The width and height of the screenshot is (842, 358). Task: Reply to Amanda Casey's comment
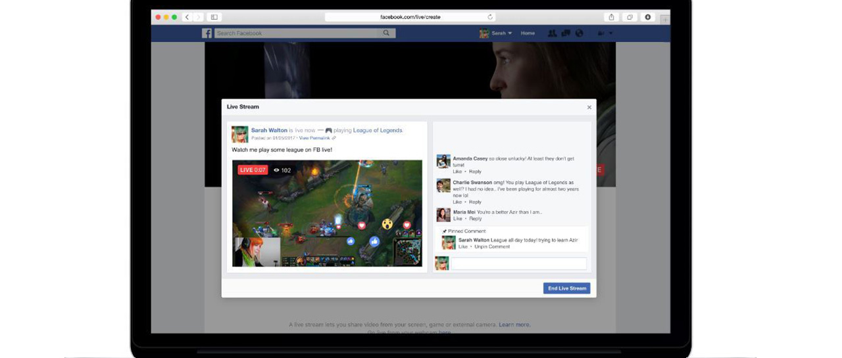(475, 171)
